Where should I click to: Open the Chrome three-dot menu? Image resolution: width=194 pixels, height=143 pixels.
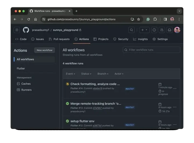point(179,19)
